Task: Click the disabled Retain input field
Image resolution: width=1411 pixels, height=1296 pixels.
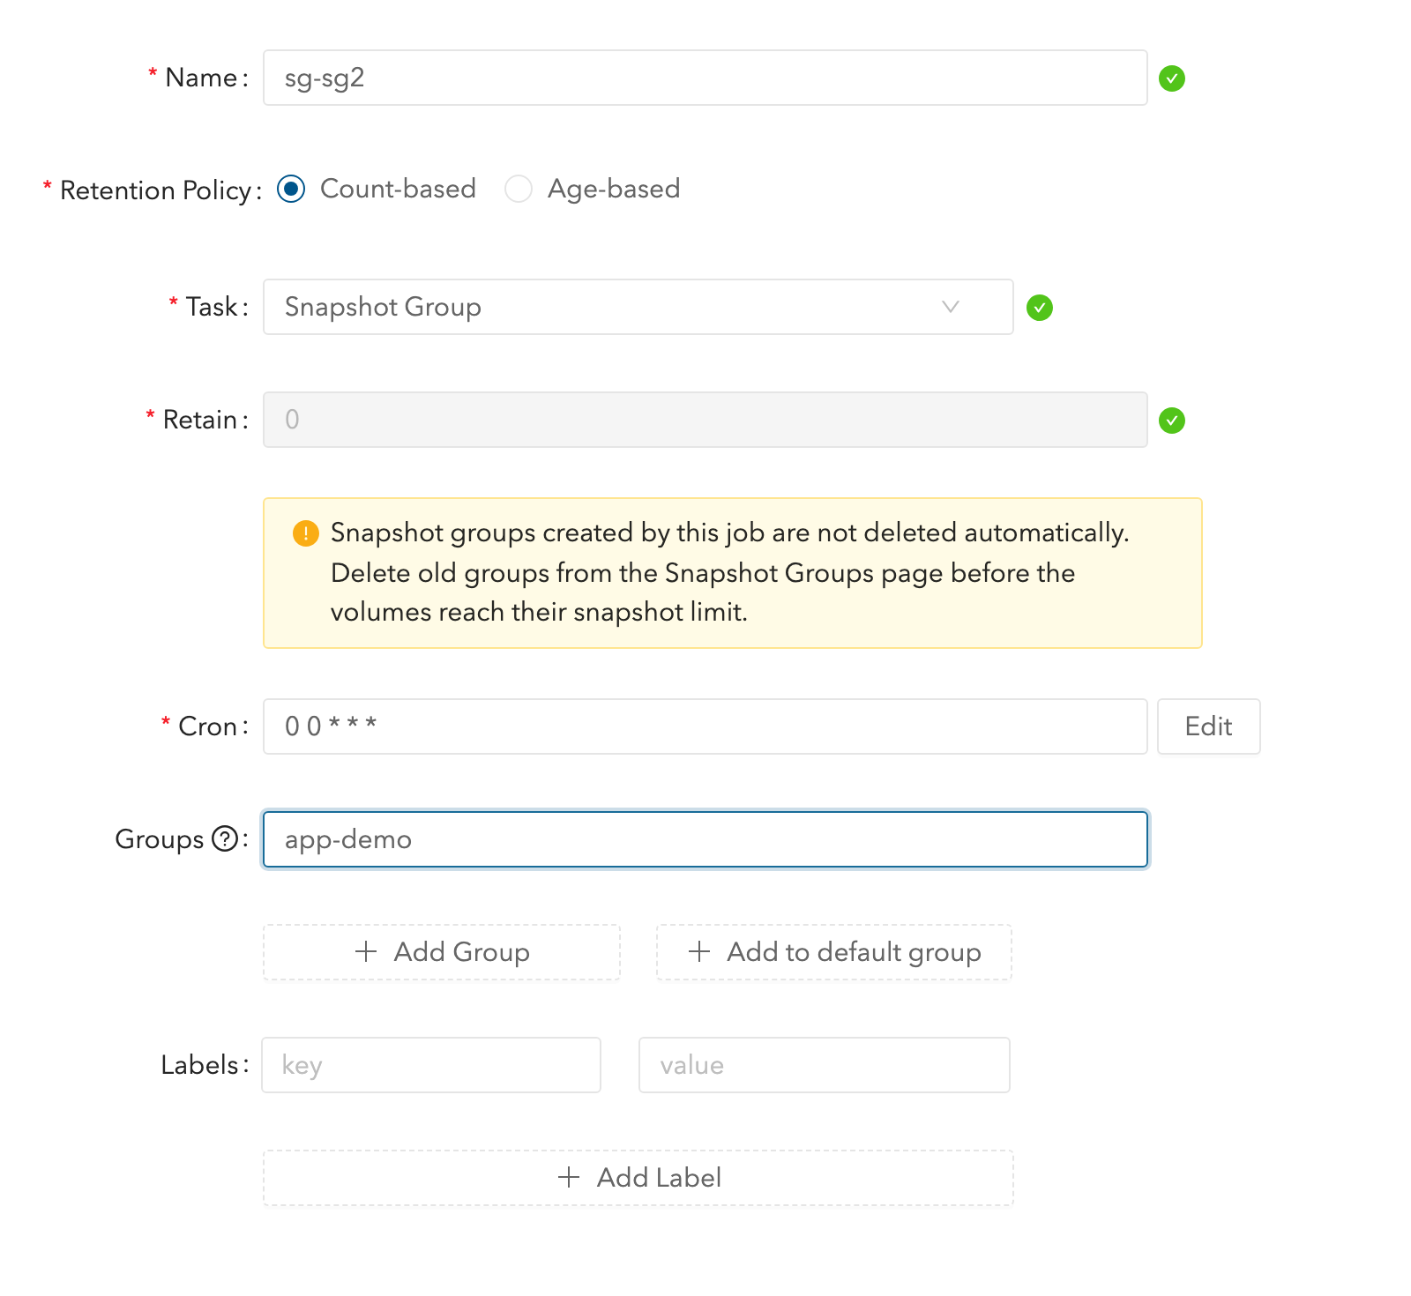Action: (705, 420)
